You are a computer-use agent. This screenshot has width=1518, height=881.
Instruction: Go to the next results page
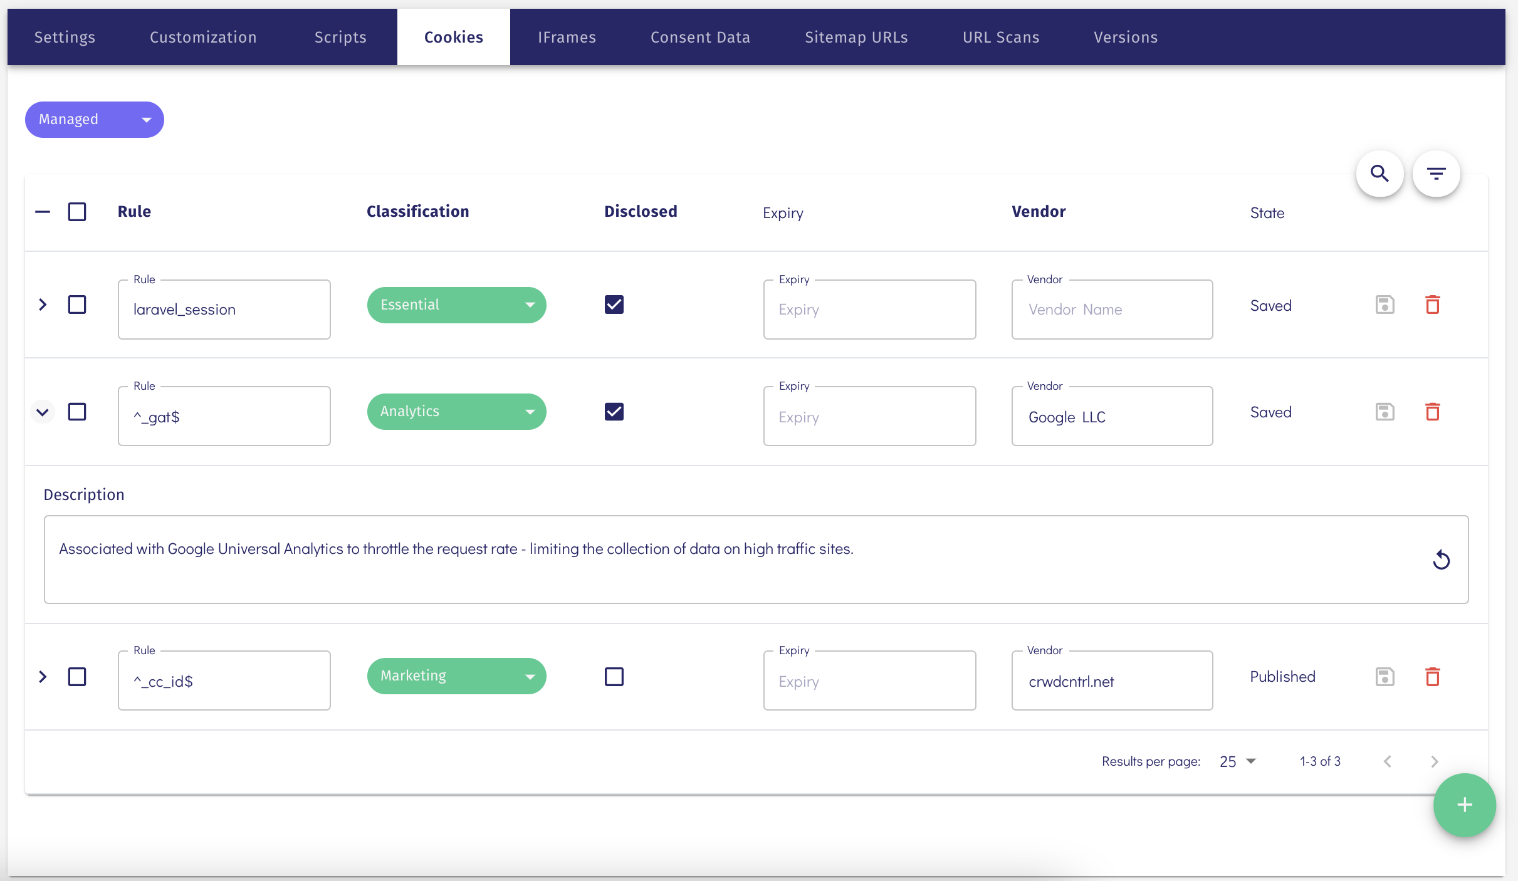coord(1434,761)
